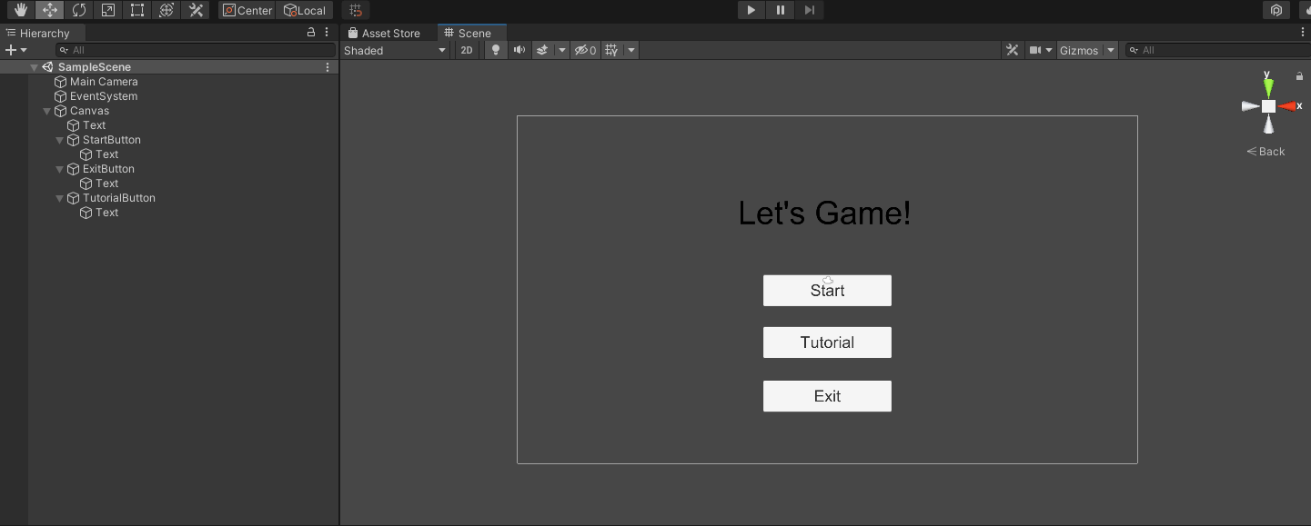Open the Shaded draw mode dropdown

pos(395,50)
